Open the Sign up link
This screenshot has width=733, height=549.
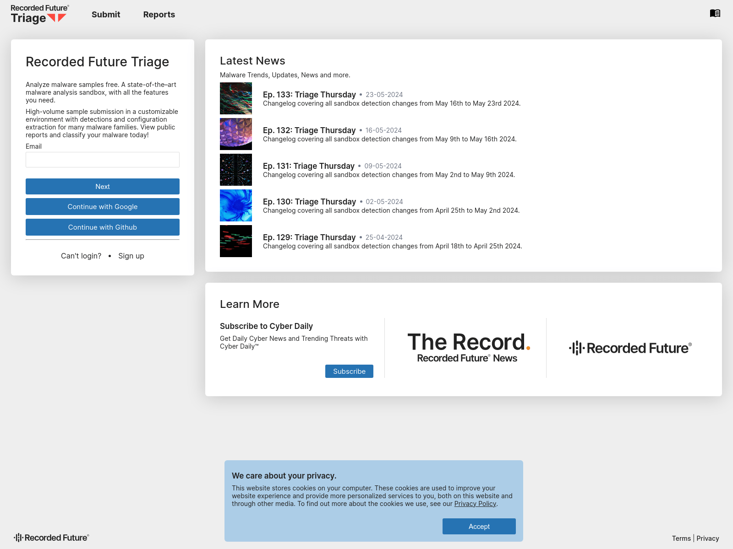click(131, 256)
